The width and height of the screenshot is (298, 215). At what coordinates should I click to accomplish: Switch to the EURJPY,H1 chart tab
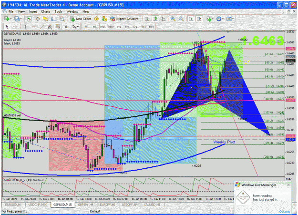point(108,205)
